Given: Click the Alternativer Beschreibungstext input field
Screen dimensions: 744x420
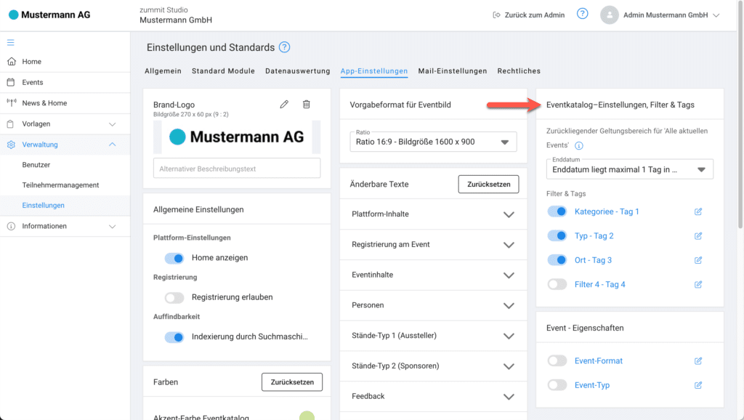Looking at the screenshot, I should (236, 169).
